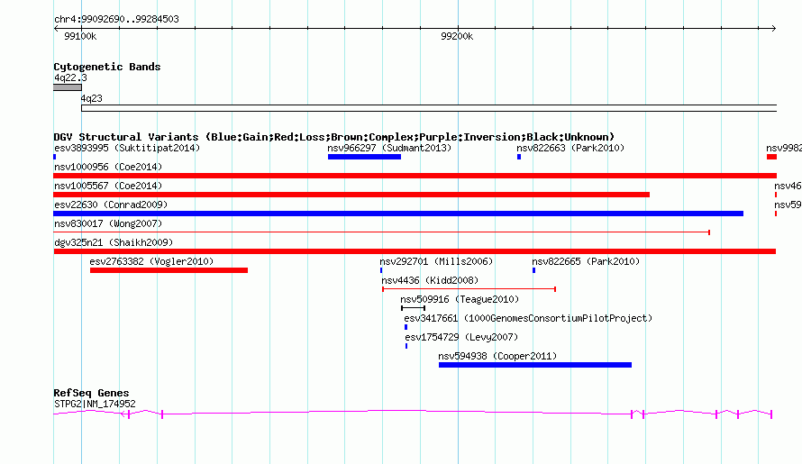Screen dimensions: 802x464
Task: Open the nsv830017 (Wong2007) variant label
Action: click(x=108, y=223)
